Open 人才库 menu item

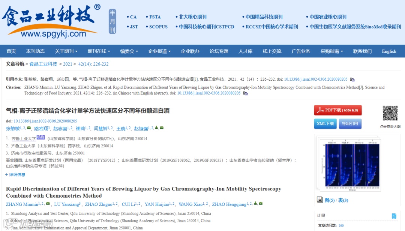tap(245, 51)
